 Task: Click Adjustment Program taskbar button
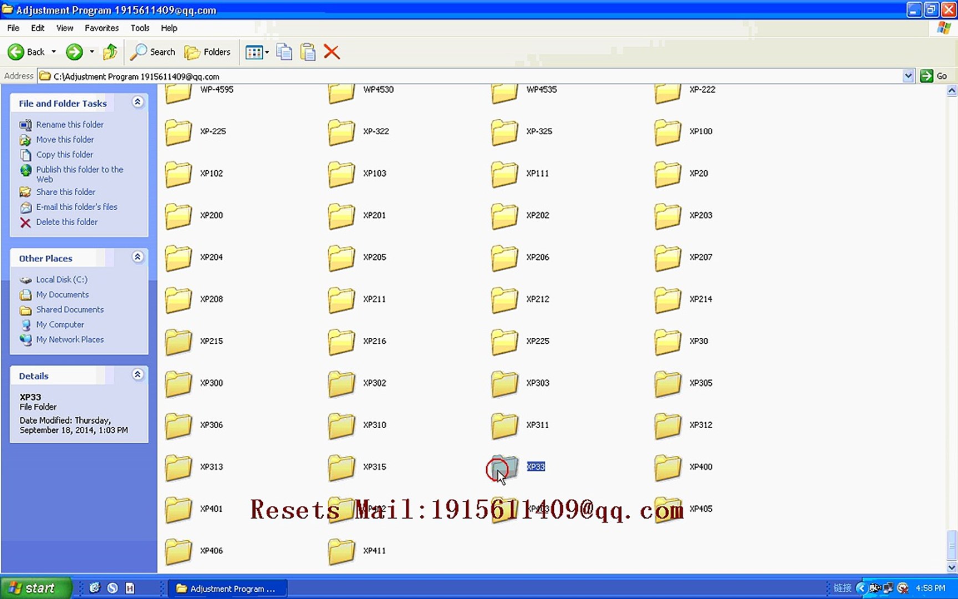(x=227, y=588)
